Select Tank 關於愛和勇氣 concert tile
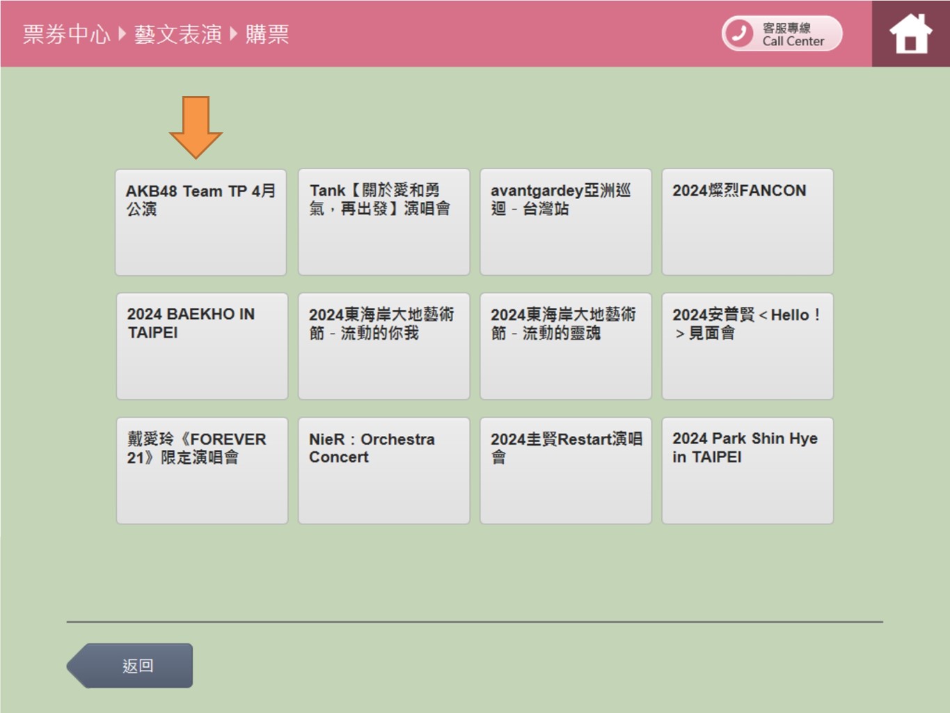The width and height of the screenshot is (950, 713). click(383, 222)
